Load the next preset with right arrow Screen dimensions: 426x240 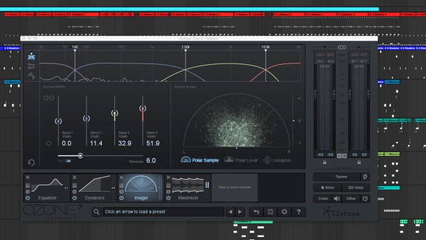coord(240,212)
